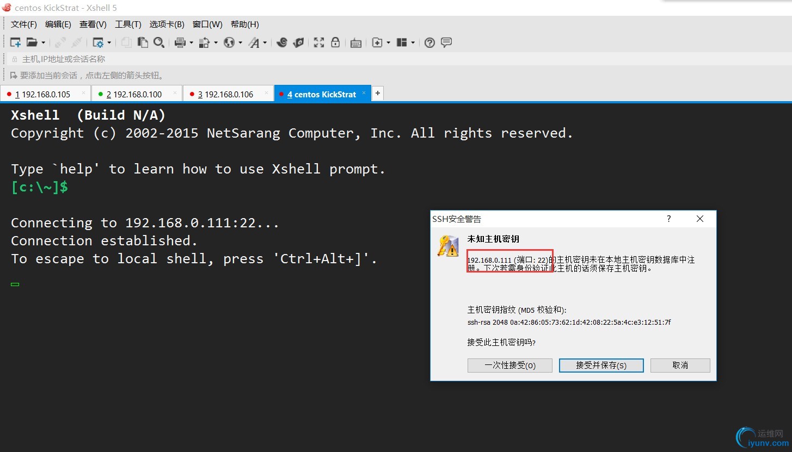The image size is (792, 452).
Task: Click the Encoding globe icon
Action: tap(229, 42)
